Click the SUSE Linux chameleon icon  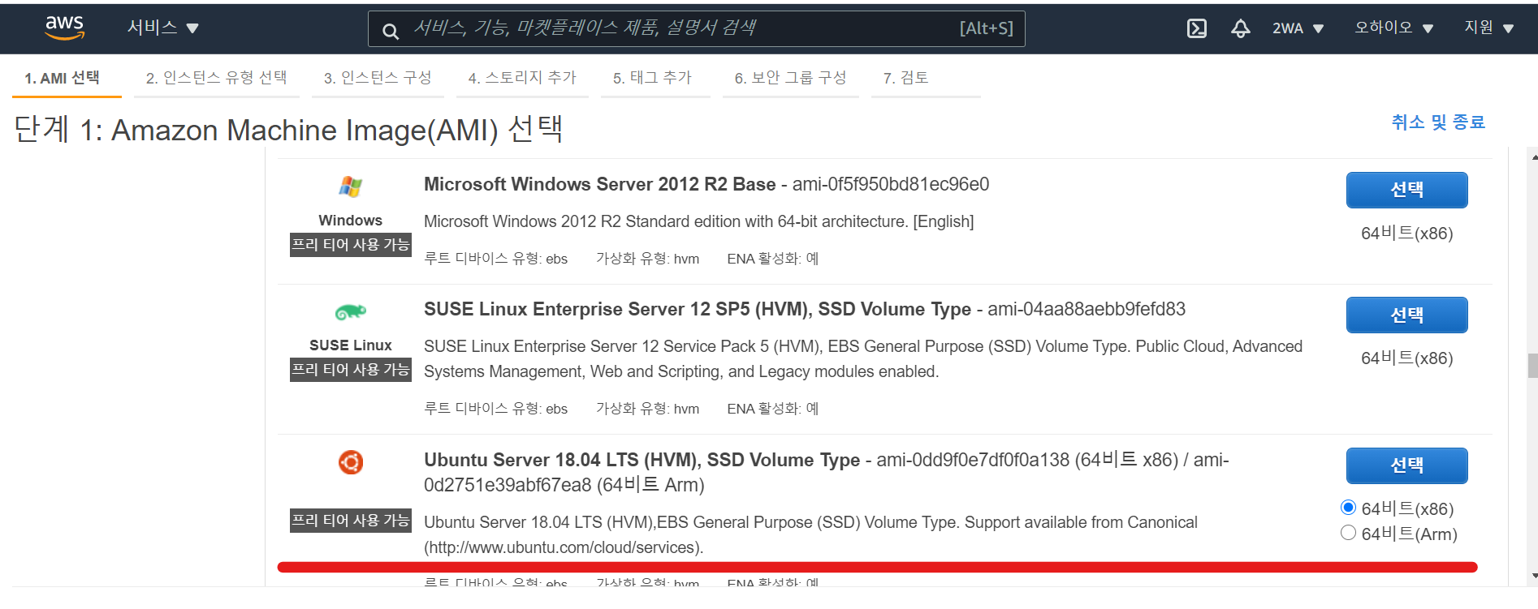click(351, 311)
